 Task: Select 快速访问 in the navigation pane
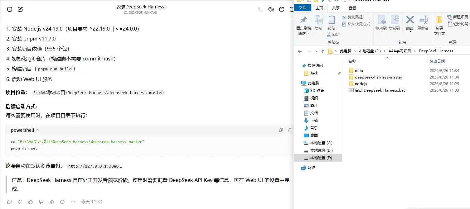click(313, 66)
